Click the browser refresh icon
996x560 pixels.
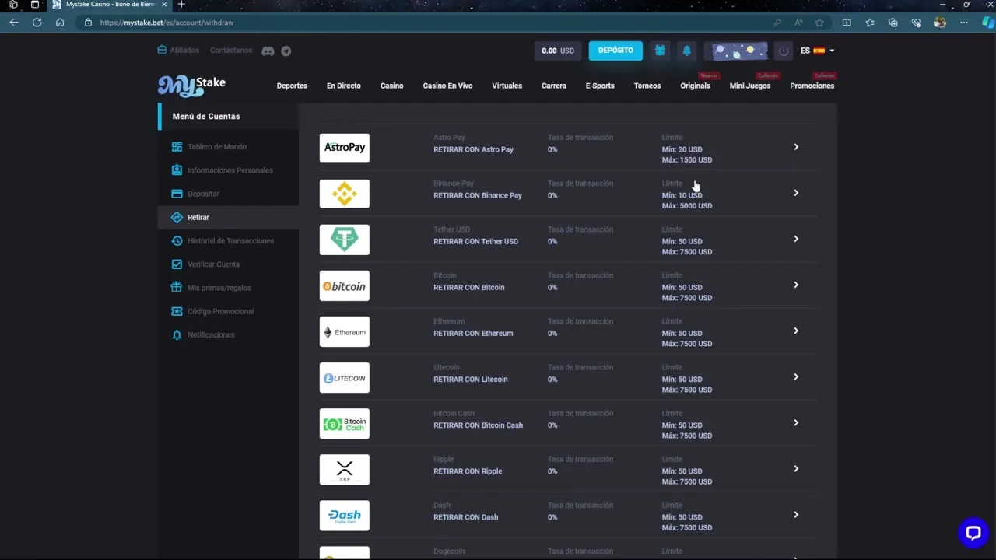point(37,23)
